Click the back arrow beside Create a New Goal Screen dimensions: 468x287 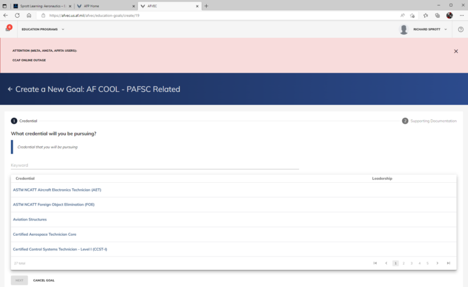[10, 89]
